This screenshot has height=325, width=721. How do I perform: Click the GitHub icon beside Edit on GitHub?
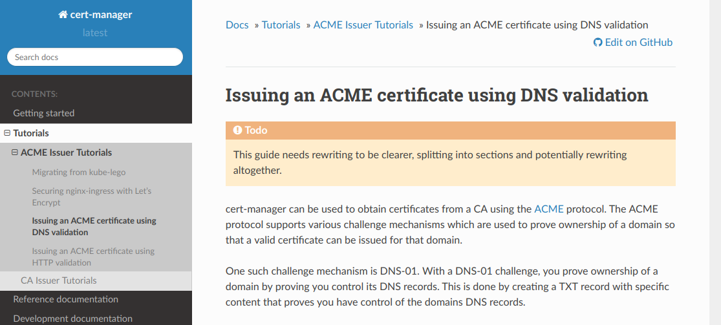click(x=597, y=42)
